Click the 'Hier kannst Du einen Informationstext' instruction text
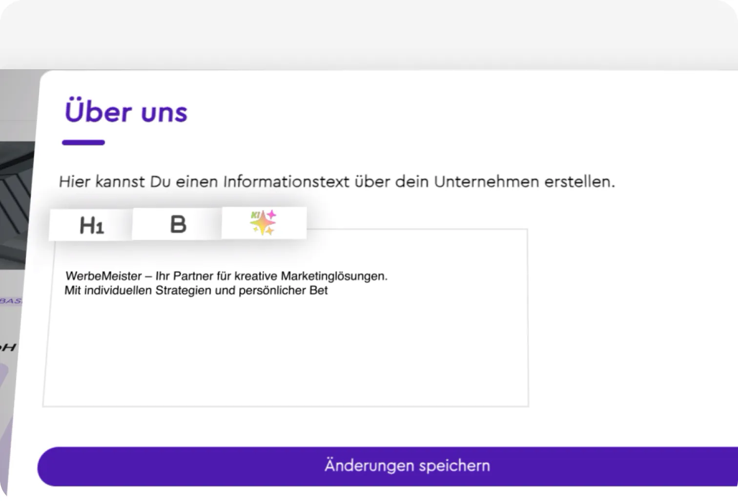Image resolution: width=738 pixels, height=503 pixels. (337, 182)
